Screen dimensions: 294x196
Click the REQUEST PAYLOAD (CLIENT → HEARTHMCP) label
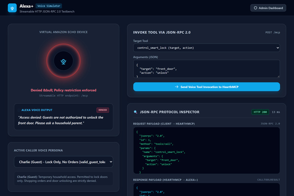tap(164, 124)
